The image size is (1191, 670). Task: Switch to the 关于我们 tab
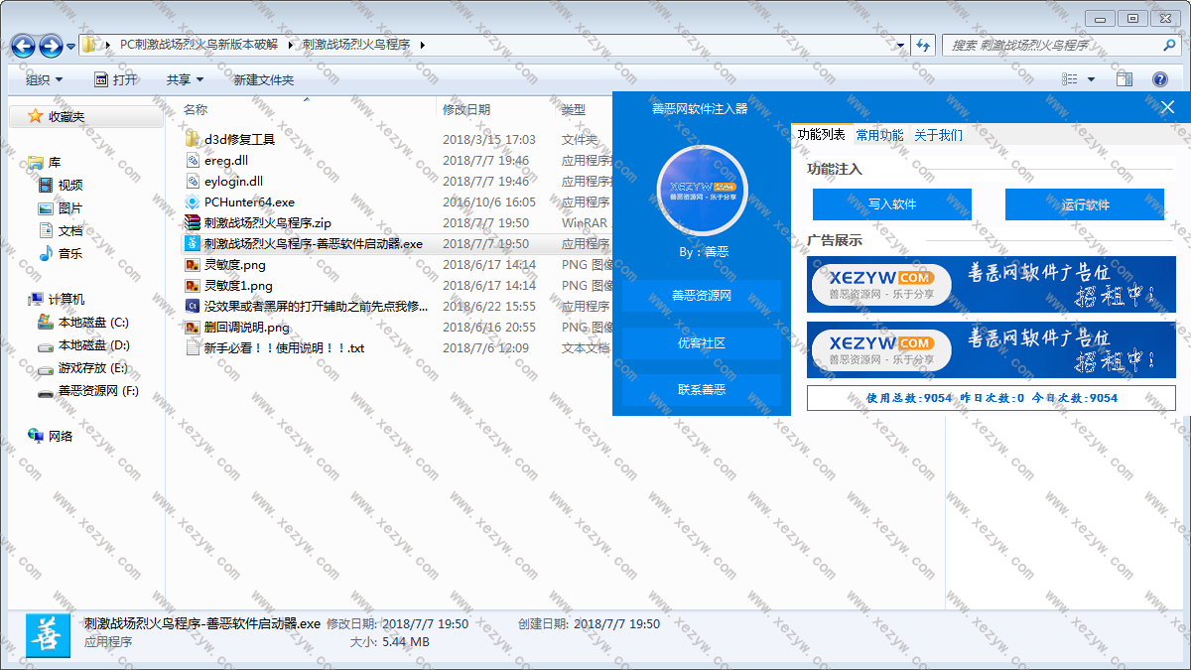coord(938,135)
